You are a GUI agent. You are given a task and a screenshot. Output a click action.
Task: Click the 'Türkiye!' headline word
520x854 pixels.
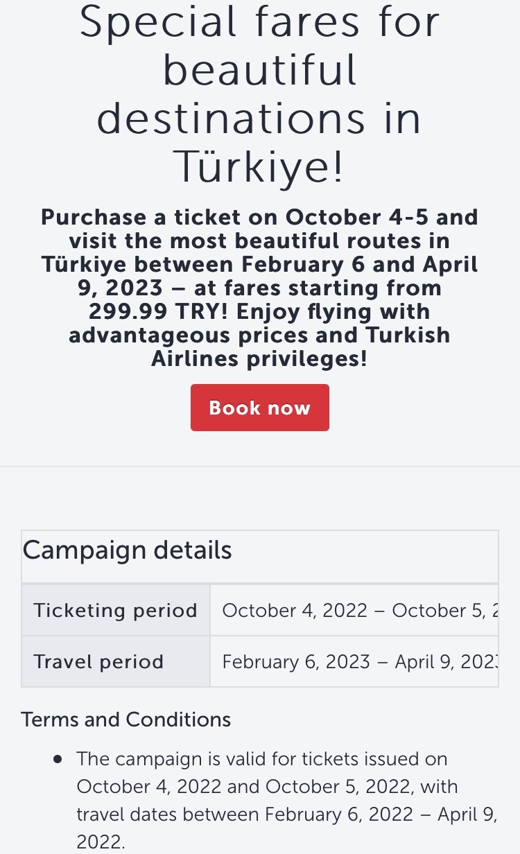pyautogui.click(x=259, y=166)
